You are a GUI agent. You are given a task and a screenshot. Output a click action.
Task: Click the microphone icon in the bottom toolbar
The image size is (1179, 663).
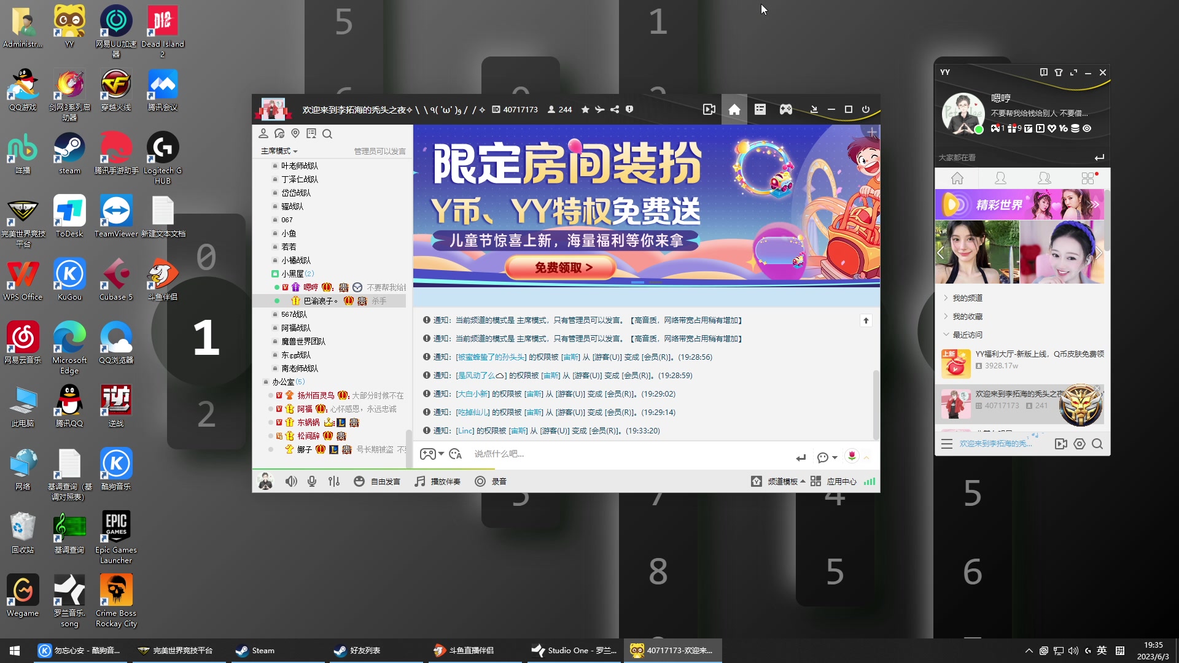(312, 481)
